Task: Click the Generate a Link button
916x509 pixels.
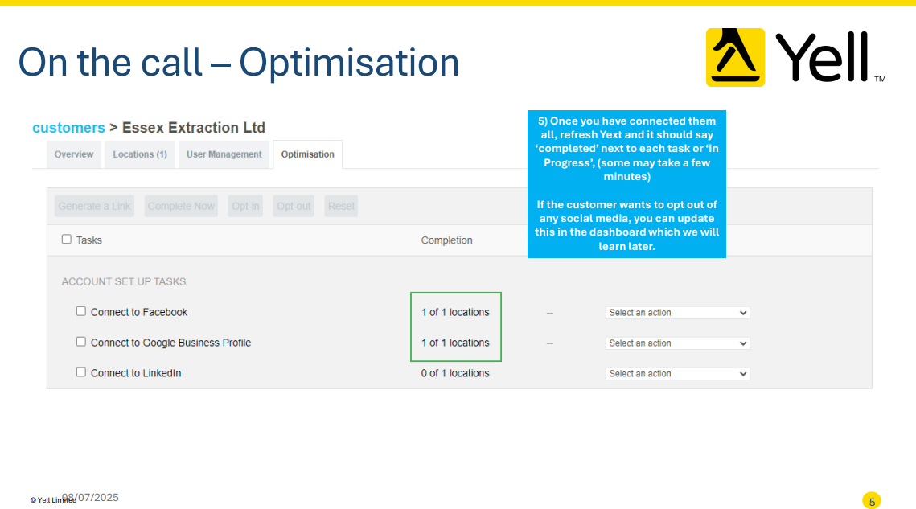Action: tap(95, 207)
